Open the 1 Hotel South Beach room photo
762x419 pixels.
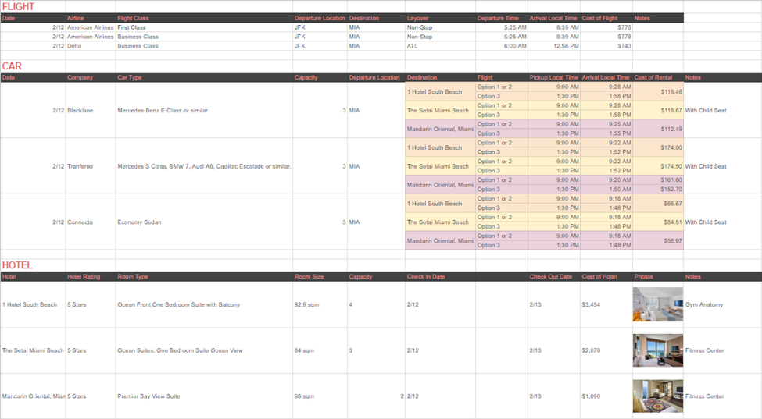(x=657, y=304)
